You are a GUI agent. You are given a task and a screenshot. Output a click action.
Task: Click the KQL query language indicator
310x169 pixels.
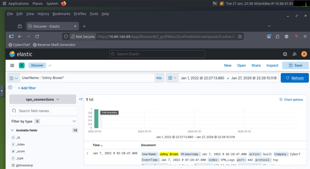pos(159,78)
